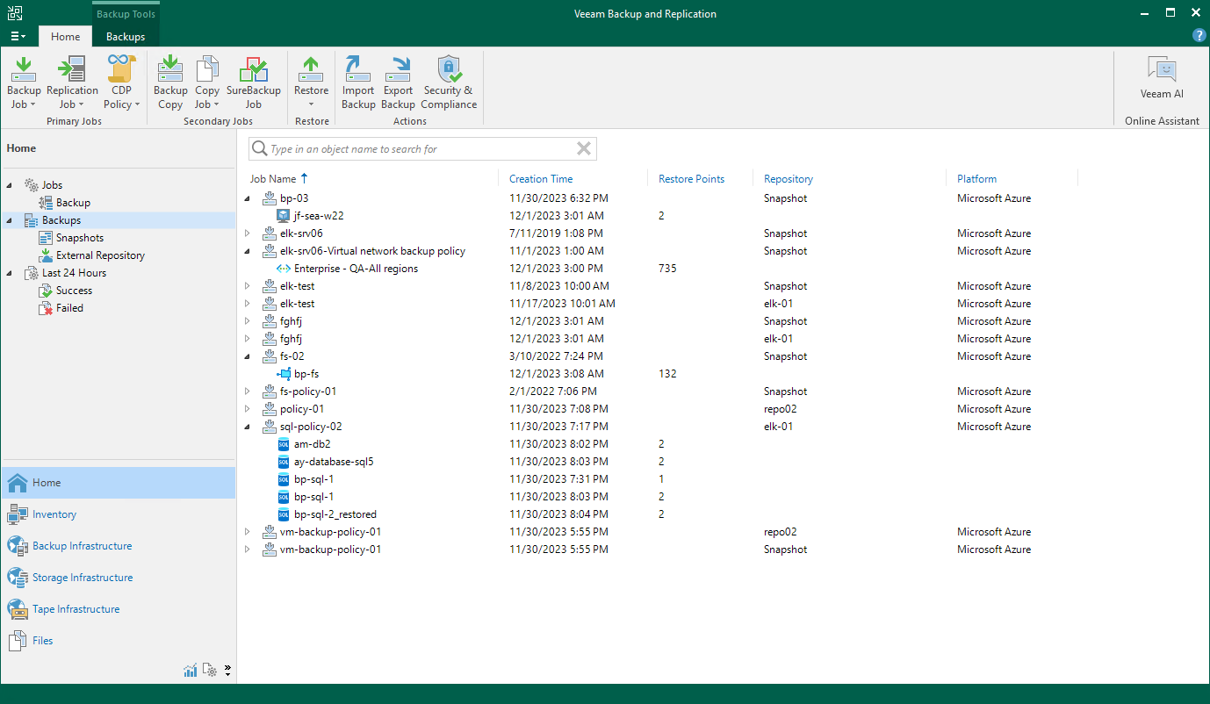Clear the search box with X icon
Screen dimensions: 1210x704
[583, 148]
